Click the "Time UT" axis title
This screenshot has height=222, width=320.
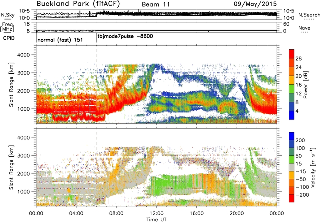156,219
